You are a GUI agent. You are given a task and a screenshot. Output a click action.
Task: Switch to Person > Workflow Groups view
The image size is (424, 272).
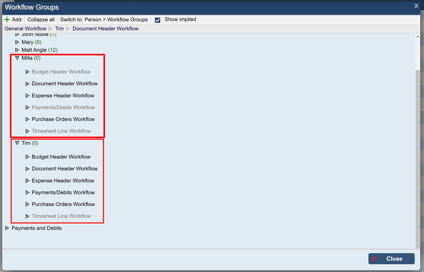[104, 20]
